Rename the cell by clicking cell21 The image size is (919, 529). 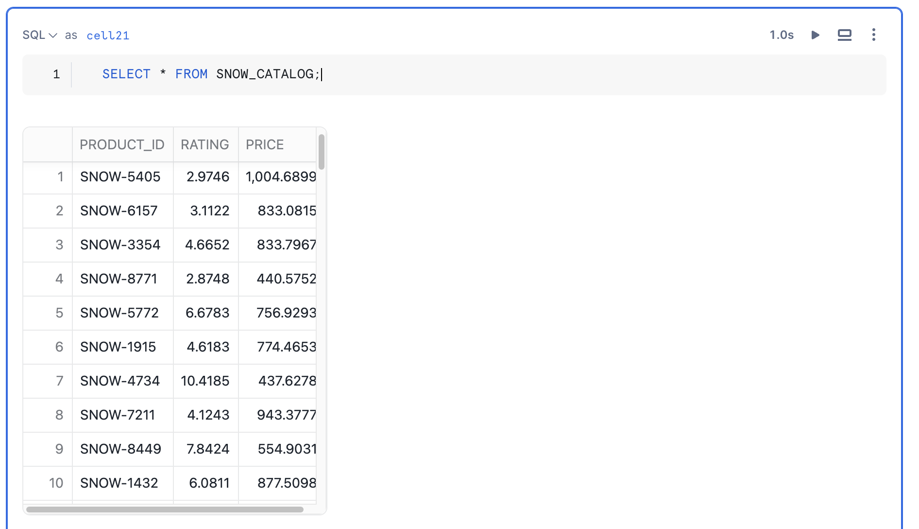108,35
